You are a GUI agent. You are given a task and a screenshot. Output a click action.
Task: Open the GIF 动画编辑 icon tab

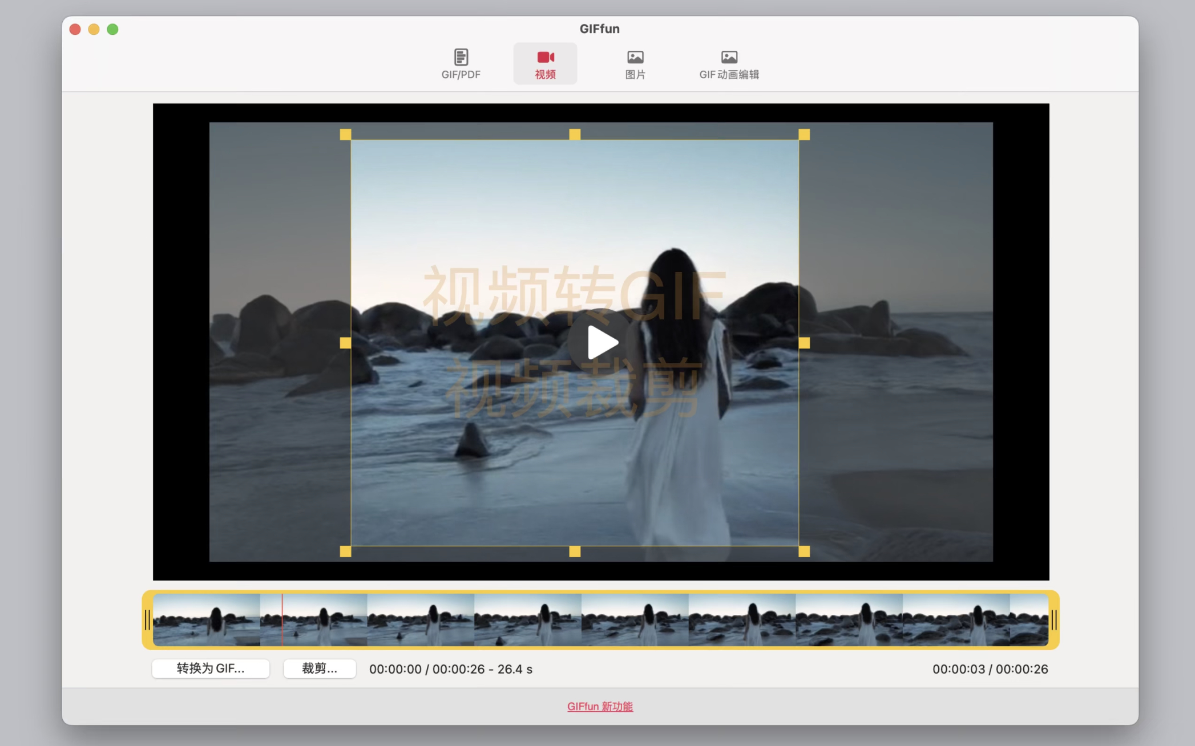(729, 58)
